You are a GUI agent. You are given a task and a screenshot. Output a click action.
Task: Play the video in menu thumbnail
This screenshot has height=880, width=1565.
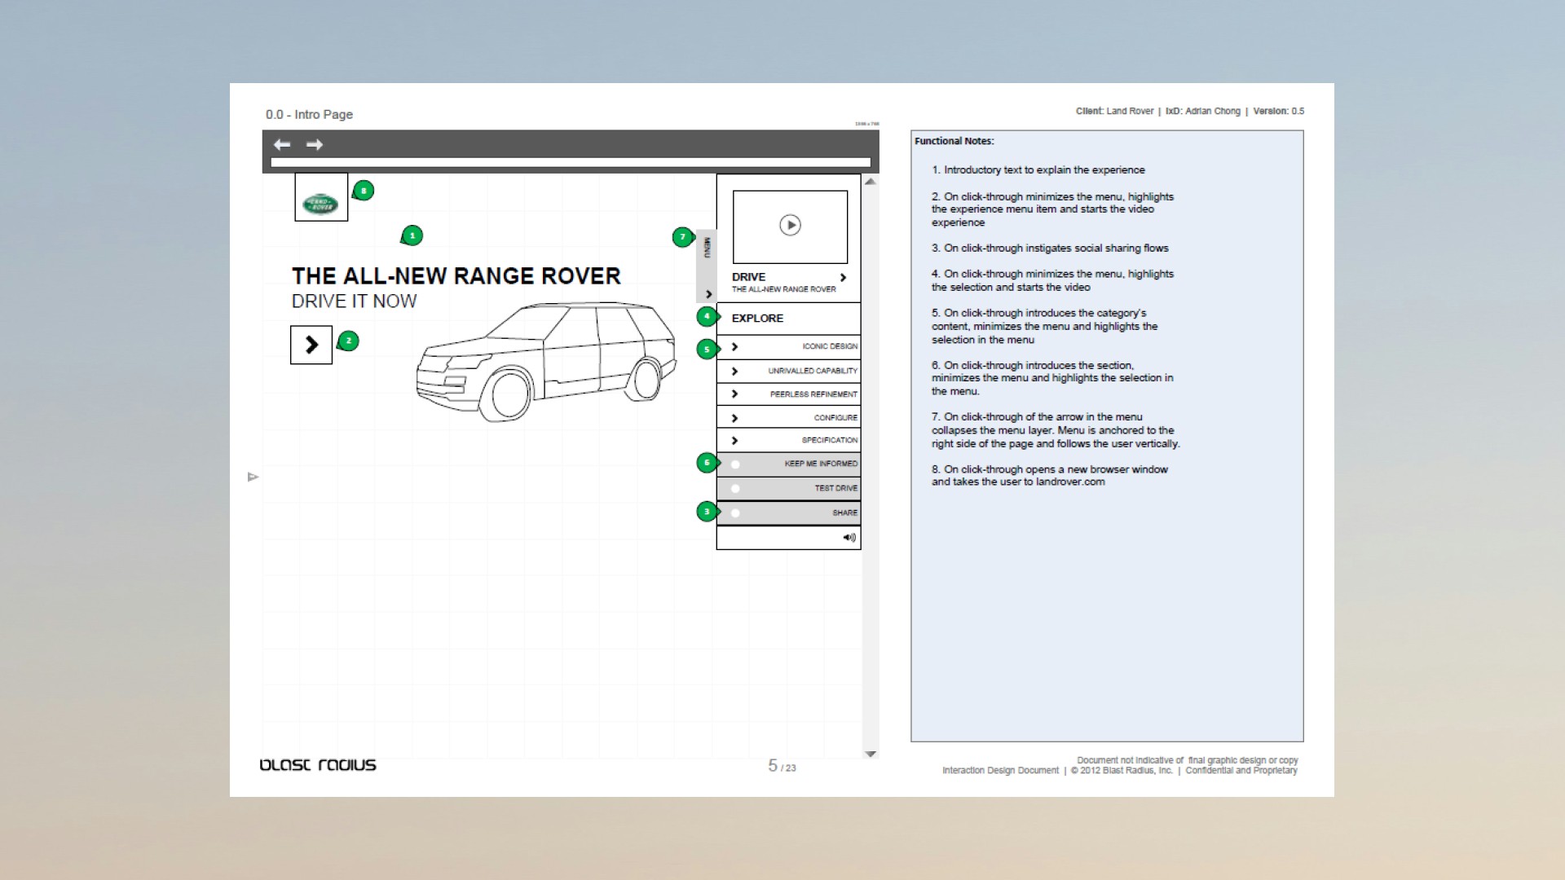[790, 225]
